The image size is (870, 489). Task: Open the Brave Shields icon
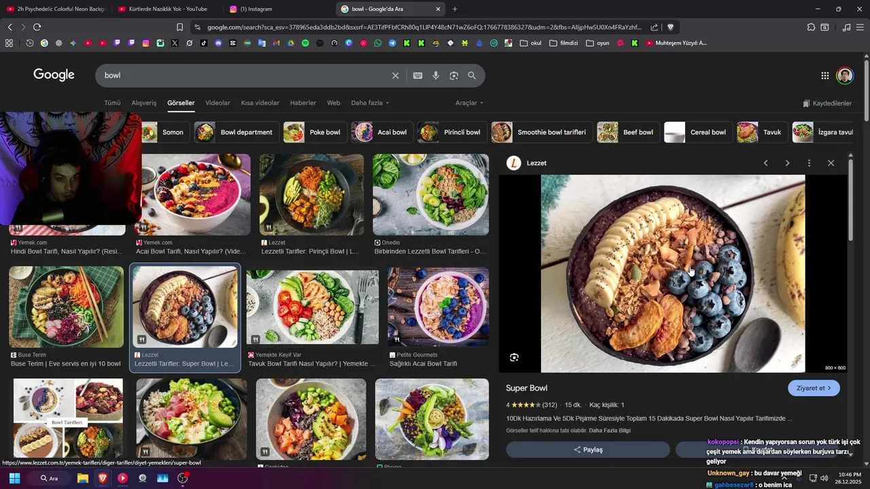click(x=670, y=27)
